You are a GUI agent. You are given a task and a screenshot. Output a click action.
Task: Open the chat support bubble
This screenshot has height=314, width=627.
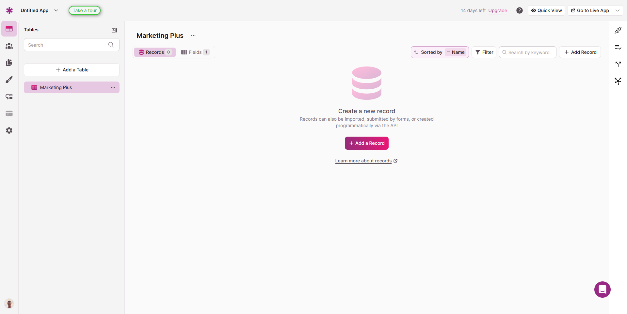tap(602, 290)
